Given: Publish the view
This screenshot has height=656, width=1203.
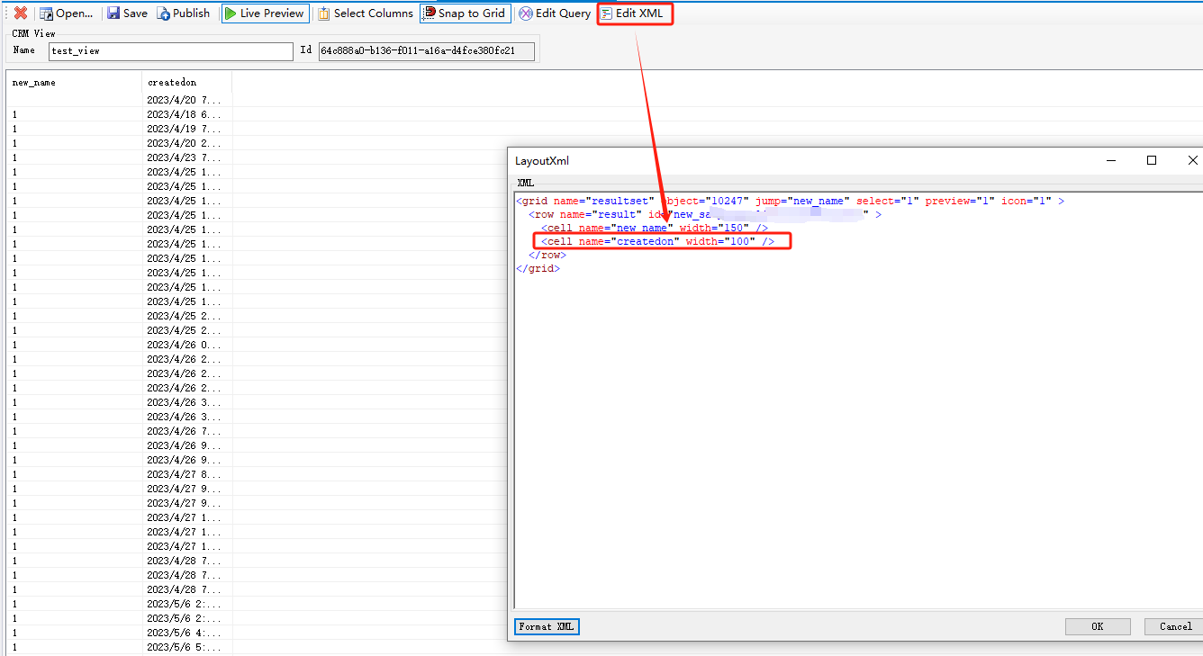Looking at the screenshot, I should [184, 13].
